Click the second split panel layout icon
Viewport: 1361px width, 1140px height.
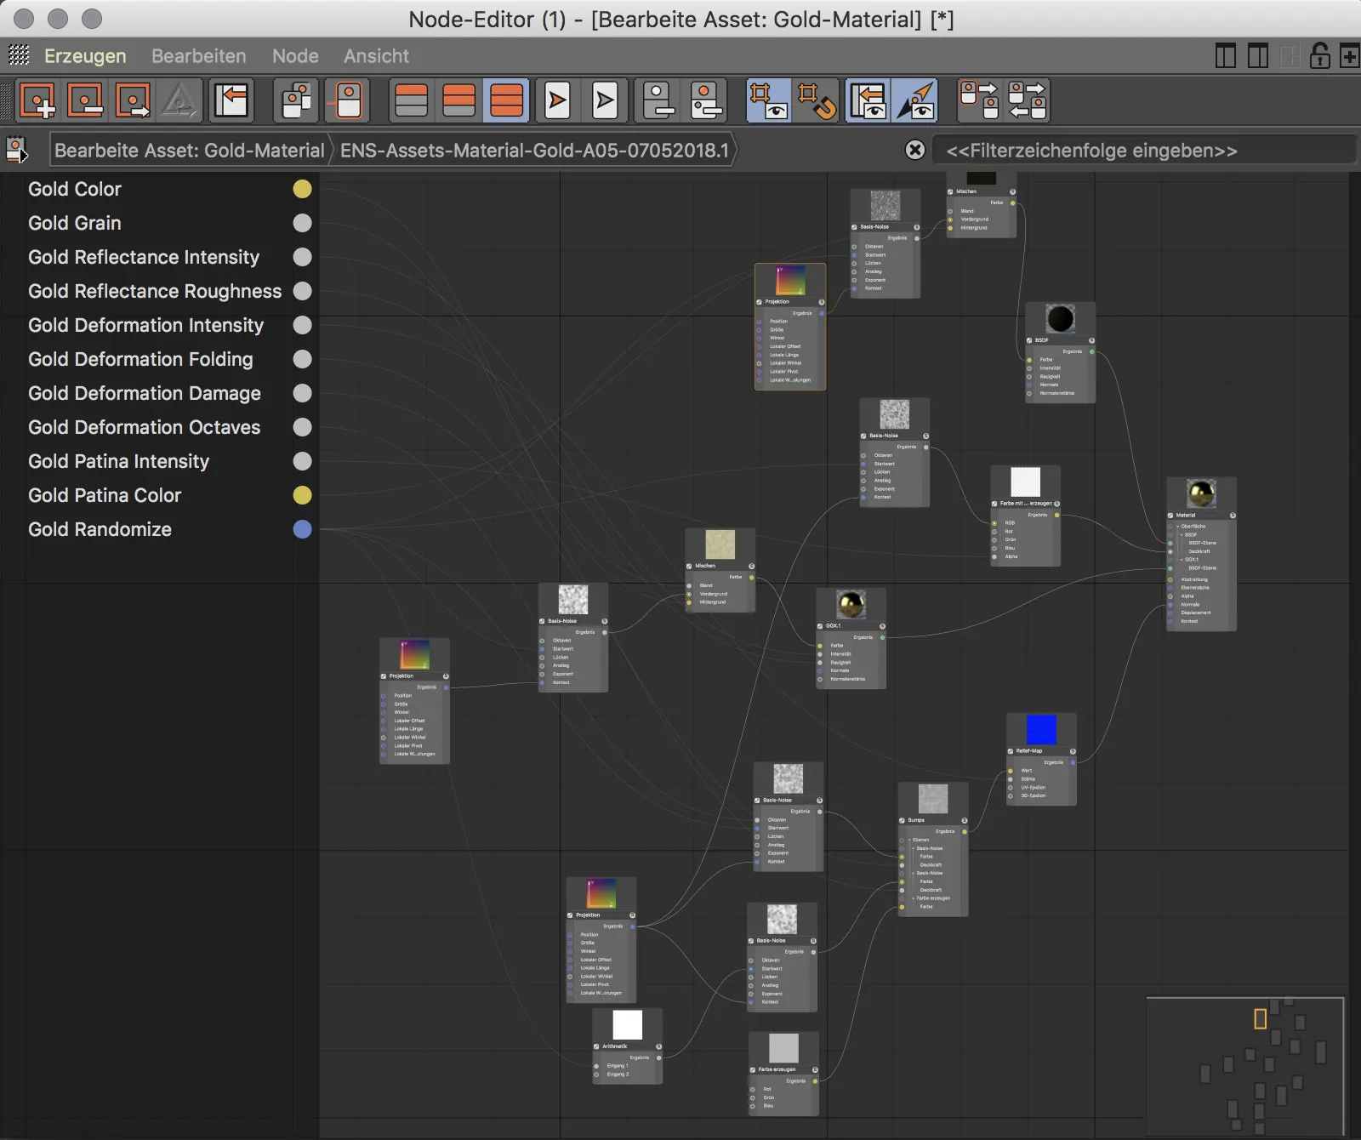[1258, 56]
